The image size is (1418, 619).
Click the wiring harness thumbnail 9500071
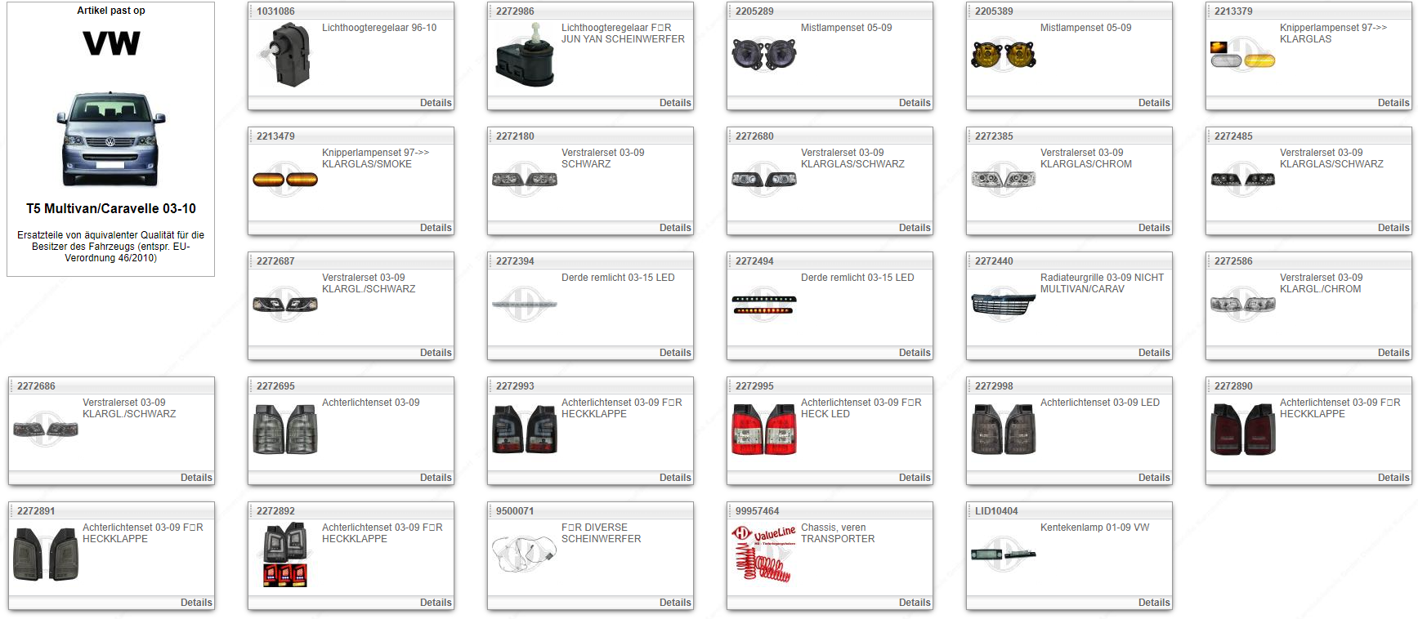click(x=524, y=554)
